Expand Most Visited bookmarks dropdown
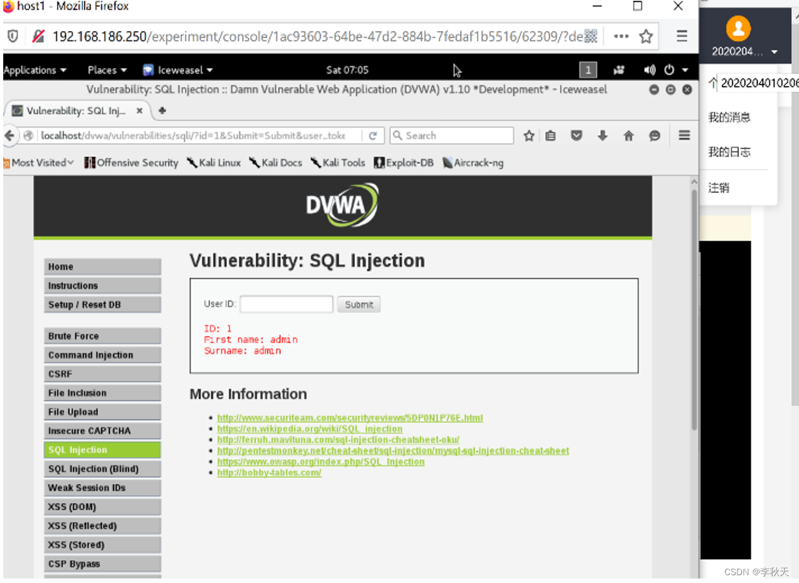 pos(39,163)
